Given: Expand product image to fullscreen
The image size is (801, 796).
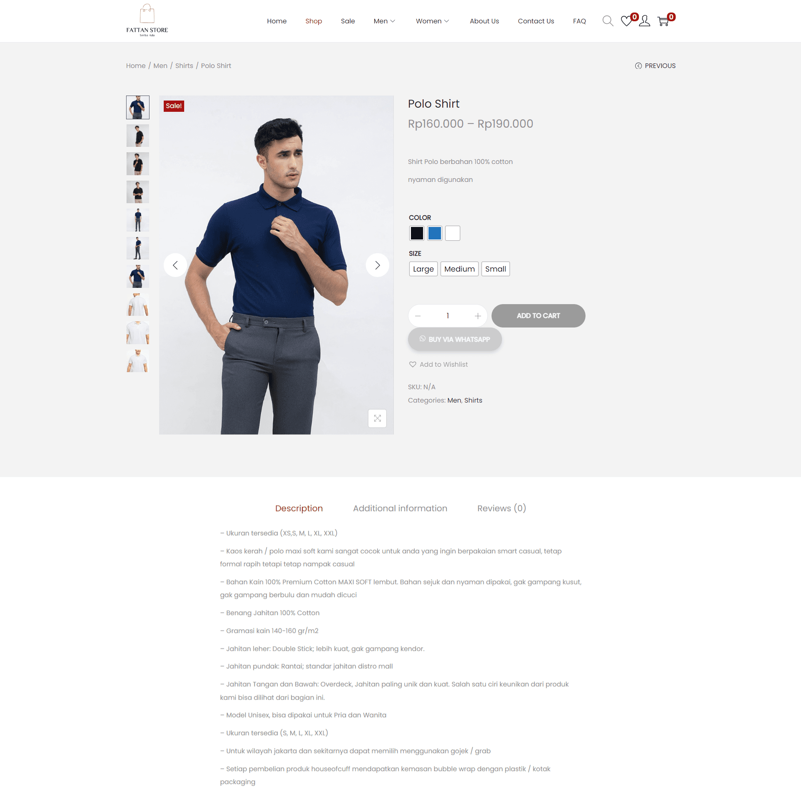Looking at the screenshot, I should [x=377, y=418].
